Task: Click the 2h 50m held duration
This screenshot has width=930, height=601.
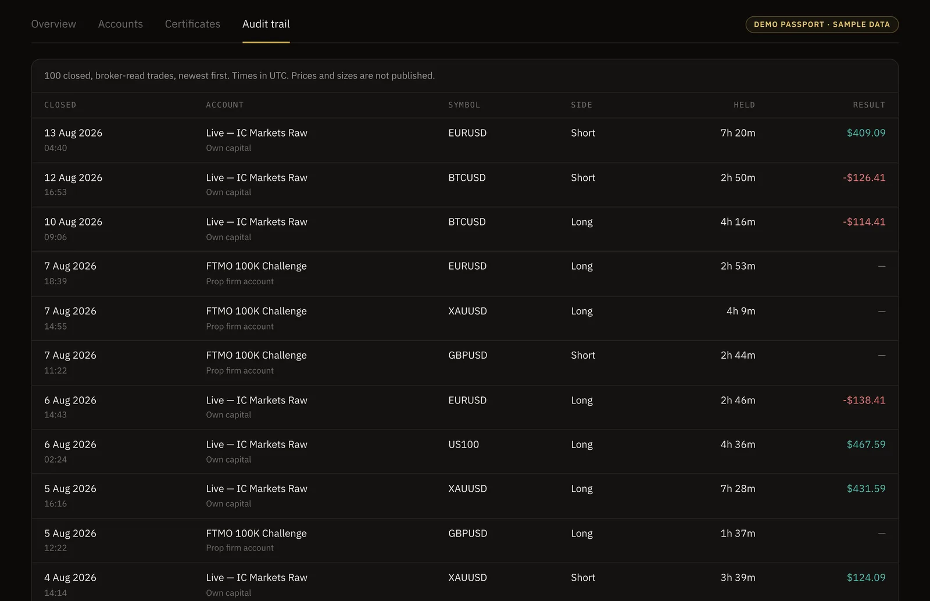Action: pyautogui.click(x=738, y=178)
